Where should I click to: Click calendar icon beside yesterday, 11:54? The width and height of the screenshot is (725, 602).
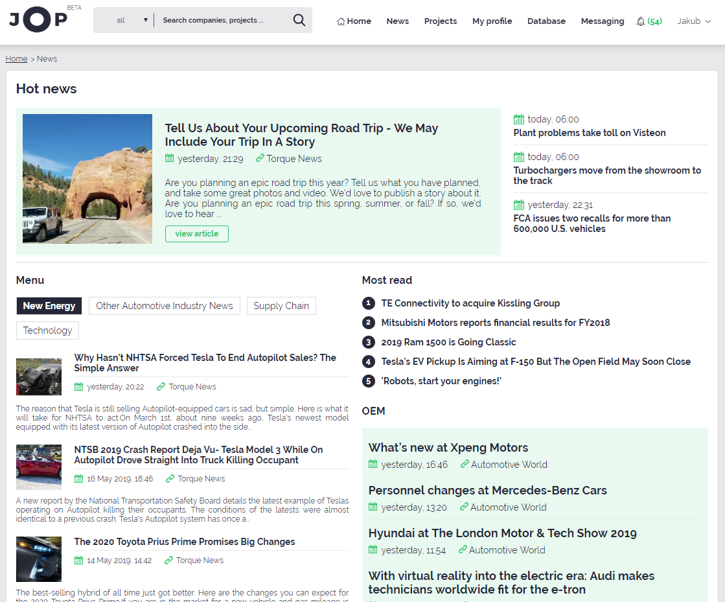(x=373, y=550)
